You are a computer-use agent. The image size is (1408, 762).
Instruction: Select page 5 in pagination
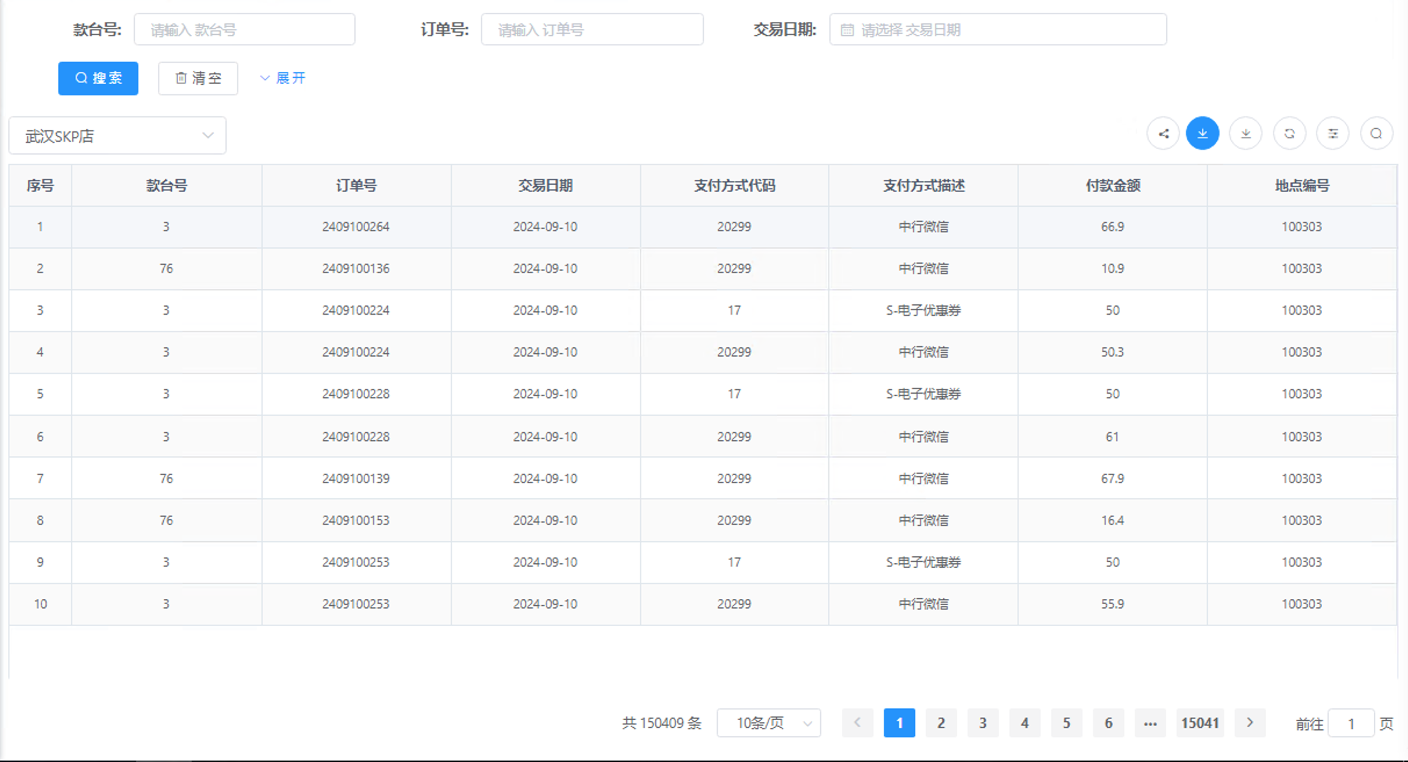point(1066,723)
